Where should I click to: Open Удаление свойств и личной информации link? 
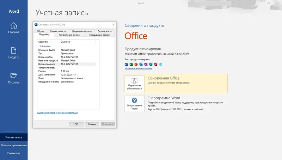pos(57,113)
